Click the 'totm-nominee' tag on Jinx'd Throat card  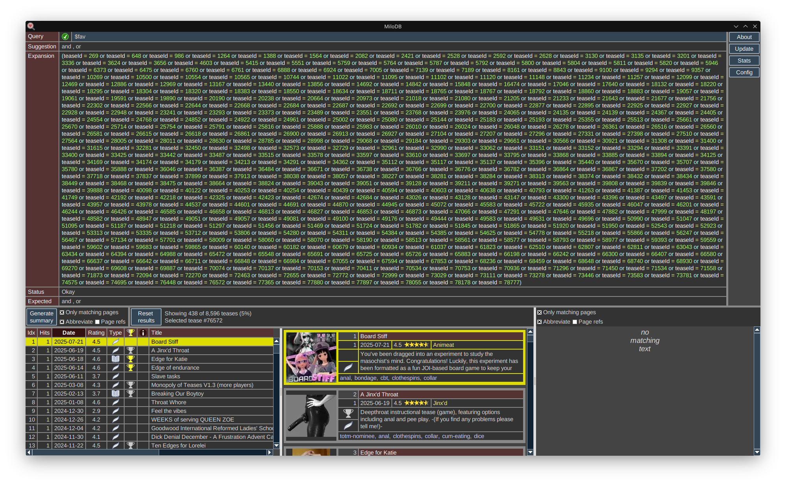357,436
